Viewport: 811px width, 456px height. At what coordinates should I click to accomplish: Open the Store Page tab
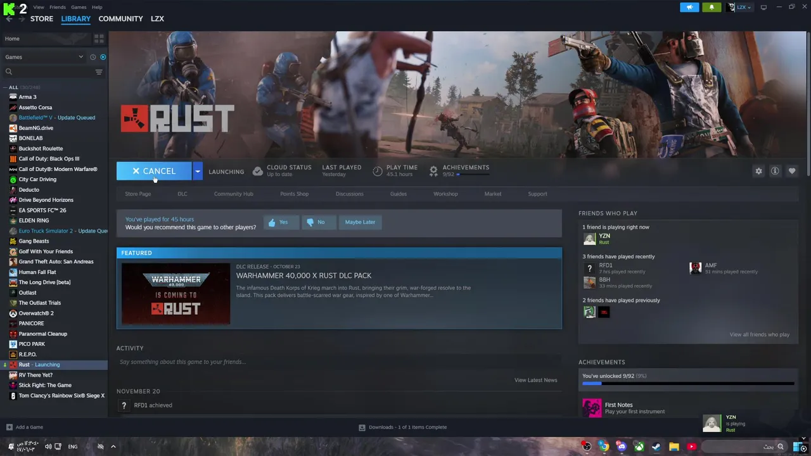point(138,194)
